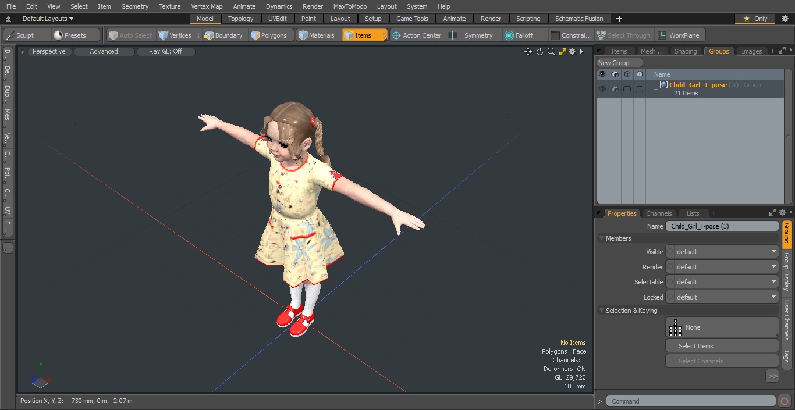Viewport: 795px width, 410px height.
Task: Expand the Child_Girl_T-pose group tree
Action: [x=656, y=89]
